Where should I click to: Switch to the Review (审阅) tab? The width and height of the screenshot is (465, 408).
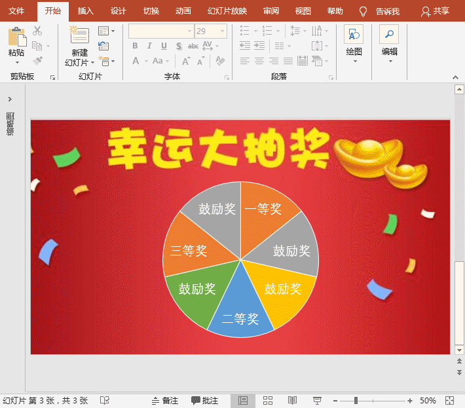tap(271, 11)
